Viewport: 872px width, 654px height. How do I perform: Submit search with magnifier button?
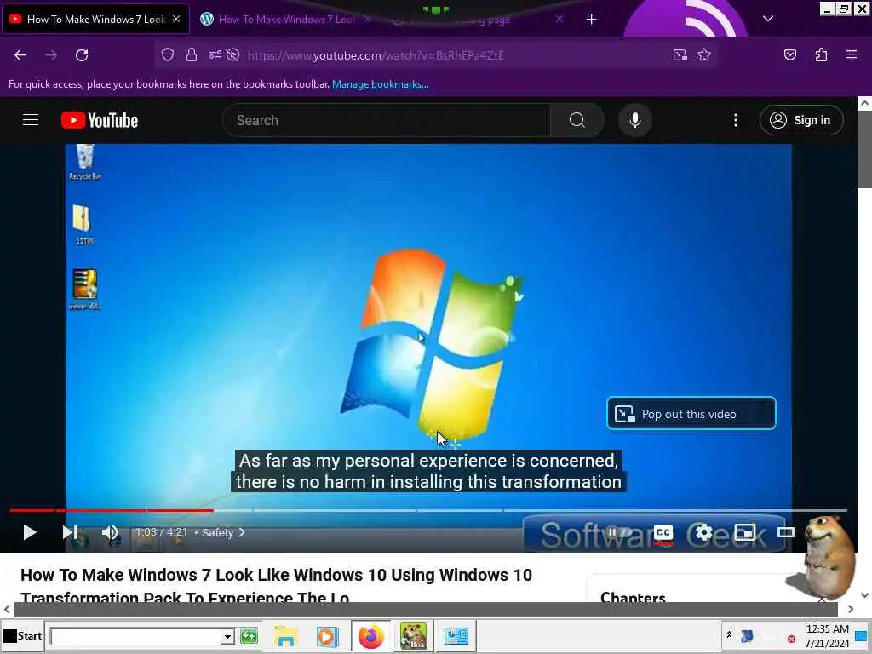pyautogui.click(x=577, y=120)
